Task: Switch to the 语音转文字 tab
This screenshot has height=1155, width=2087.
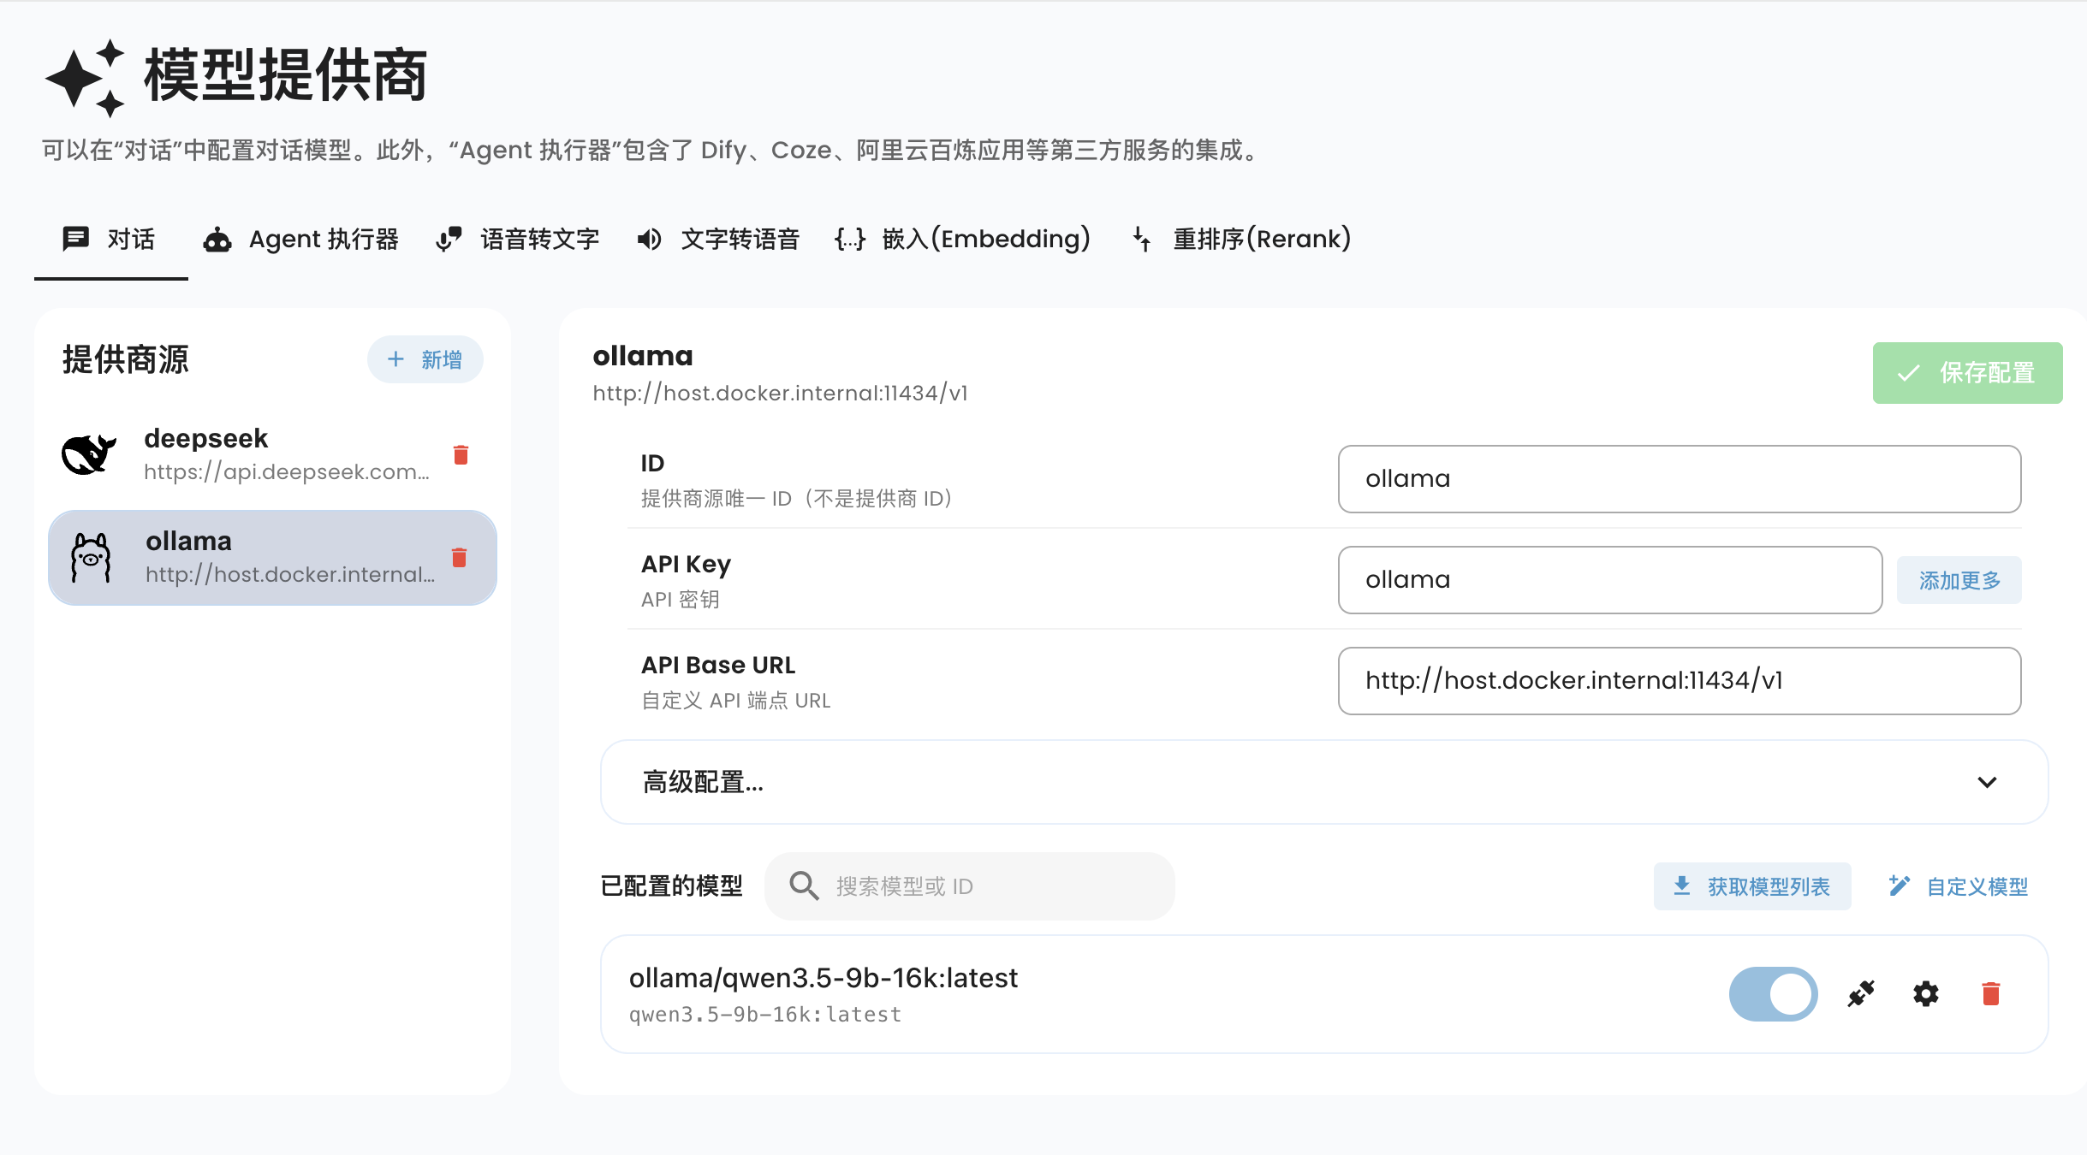Action: 518,239
